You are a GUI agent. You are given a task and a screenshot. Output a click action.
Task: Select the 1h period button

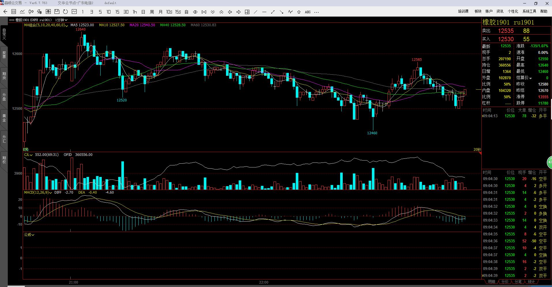[x=135, y=12]
